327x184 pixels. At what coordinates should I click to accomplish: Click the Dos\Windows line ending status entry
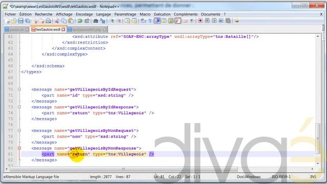point(249,177)
